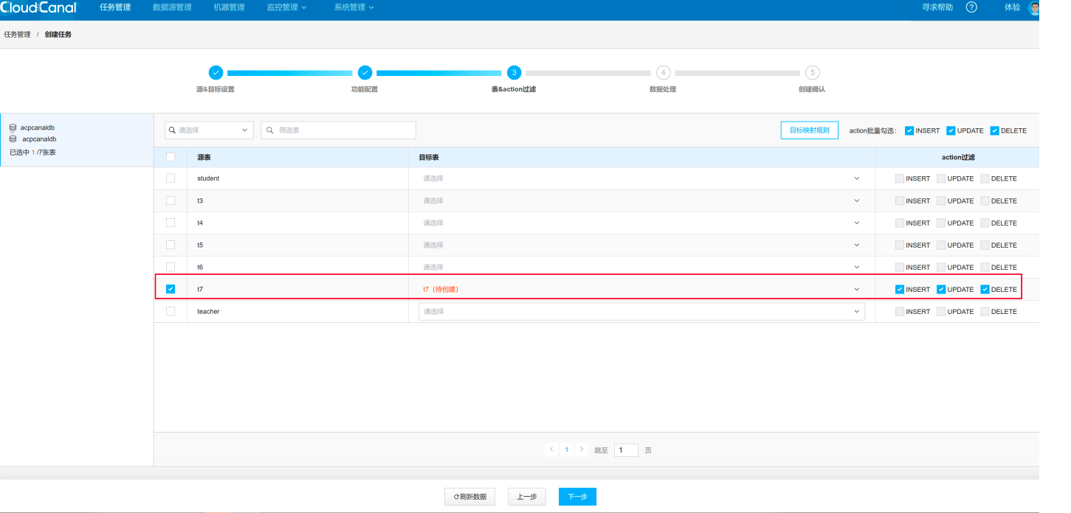Screen dimensions: 1071x513
Task: Click the 下一步 button
Action: pos(577,497)
